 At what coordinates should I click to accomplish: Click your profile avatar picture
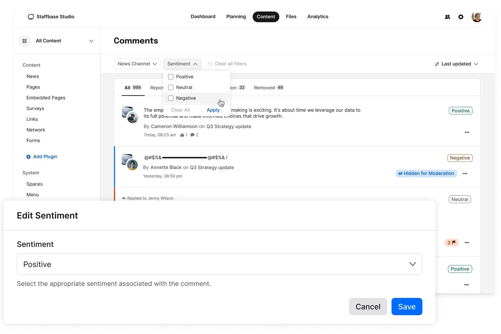(x=476, y=17)
